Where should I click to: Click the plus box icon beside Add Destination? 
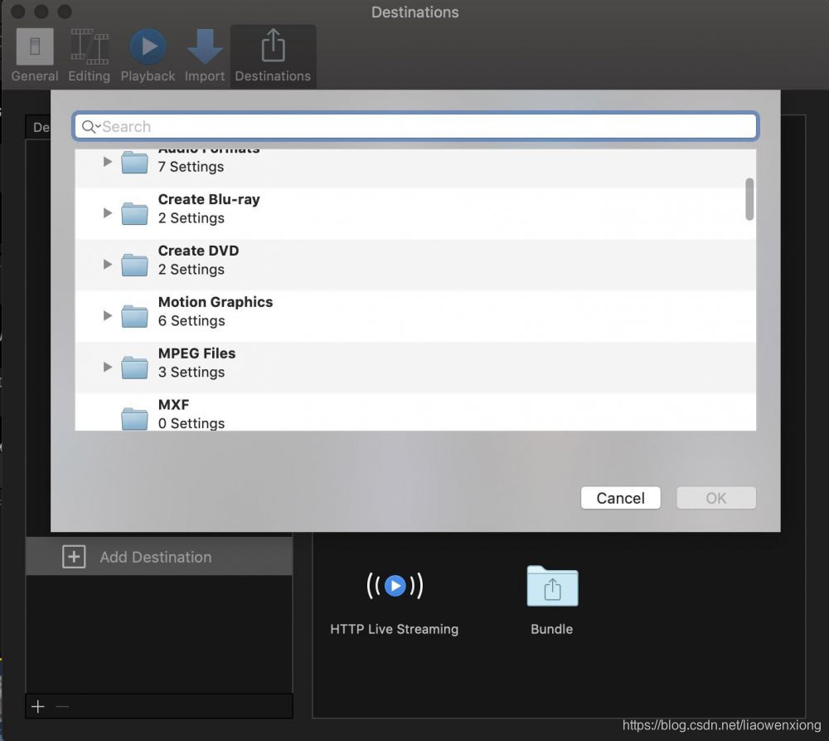click(x=74, y=557)
